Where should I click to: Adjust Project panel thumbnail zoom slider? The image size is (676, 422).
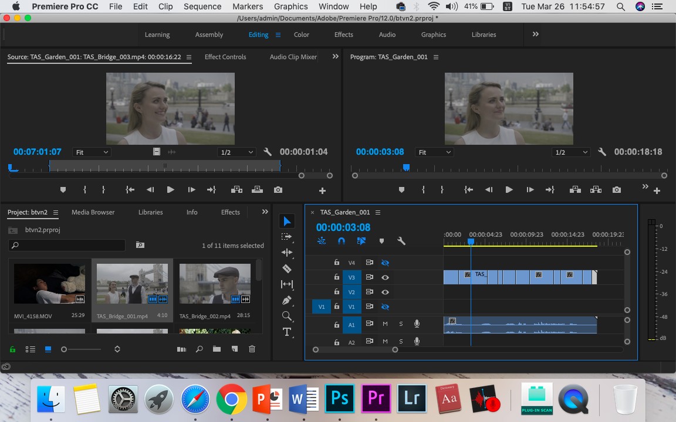click(64, 349)
